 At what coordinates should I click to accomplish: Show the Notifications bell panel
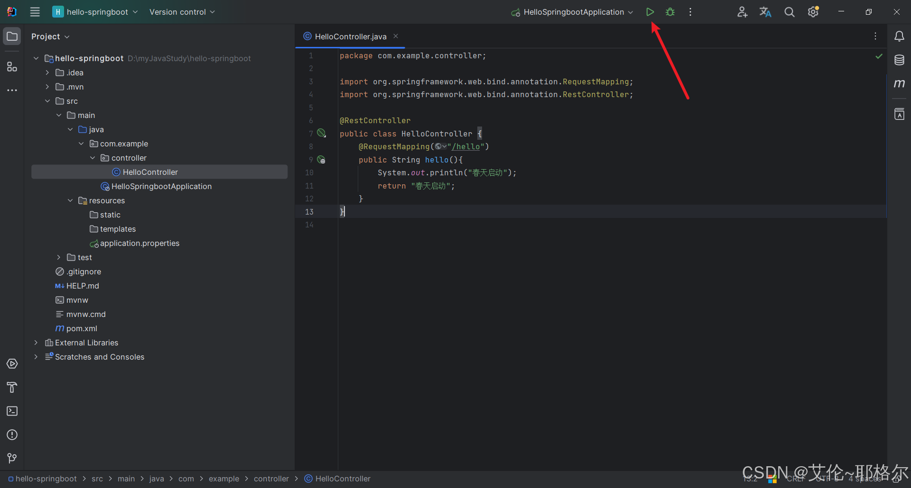coord(899,36)
